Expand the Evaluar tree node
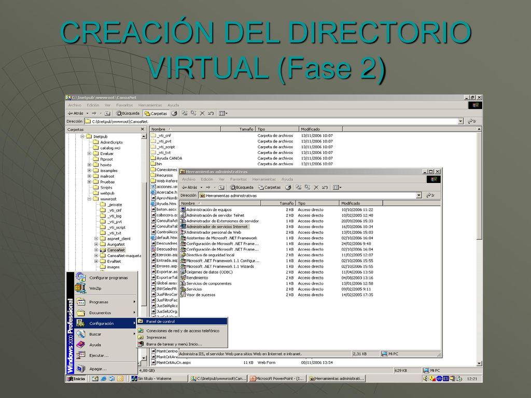This screenshot has width=531, height=398. click(89, 153)
